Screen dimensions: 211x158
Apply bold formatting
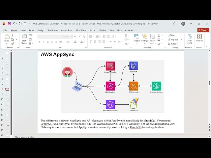pyautogui.click(x=39, y=42)
